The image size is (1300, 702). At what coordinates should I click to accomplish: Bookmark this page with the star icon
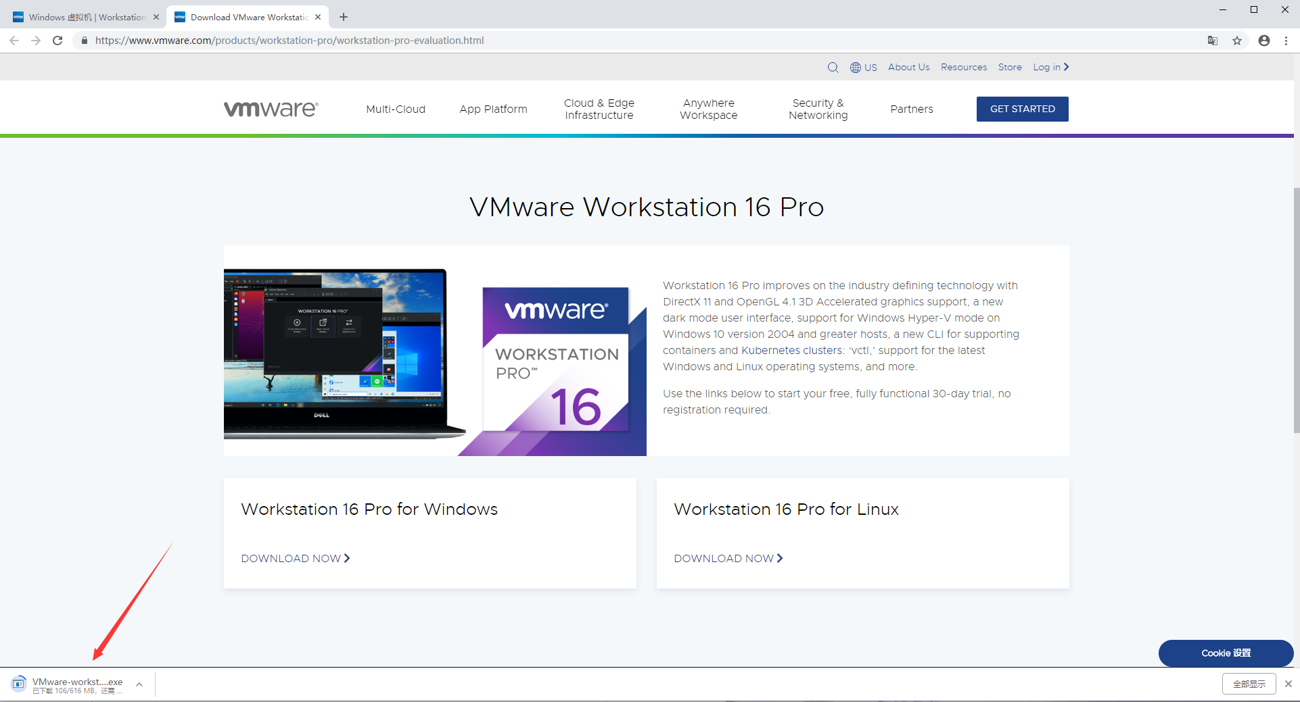[1237, 41]
